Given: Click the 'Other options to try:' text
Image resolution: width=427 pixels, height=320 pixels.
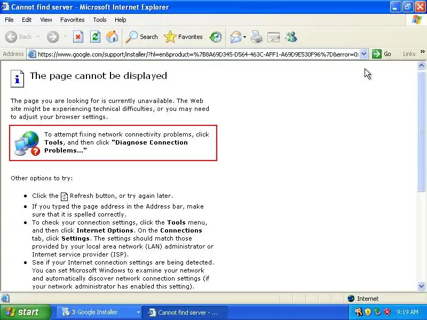Looking at the screenshot, I should (x=42, y=178).
